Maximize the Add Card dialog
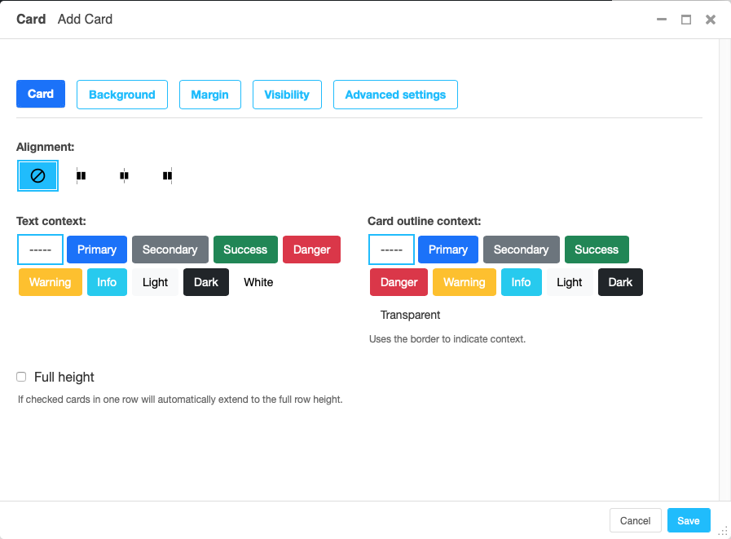Viewport: 731px width, 539px height. (686, 20)
